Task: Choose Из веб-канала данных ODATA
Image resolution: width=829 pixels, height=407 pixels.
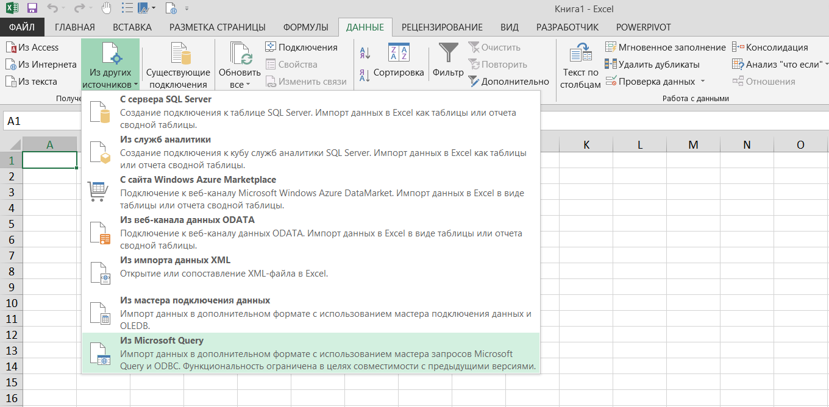Action: [x=311, y=232]
